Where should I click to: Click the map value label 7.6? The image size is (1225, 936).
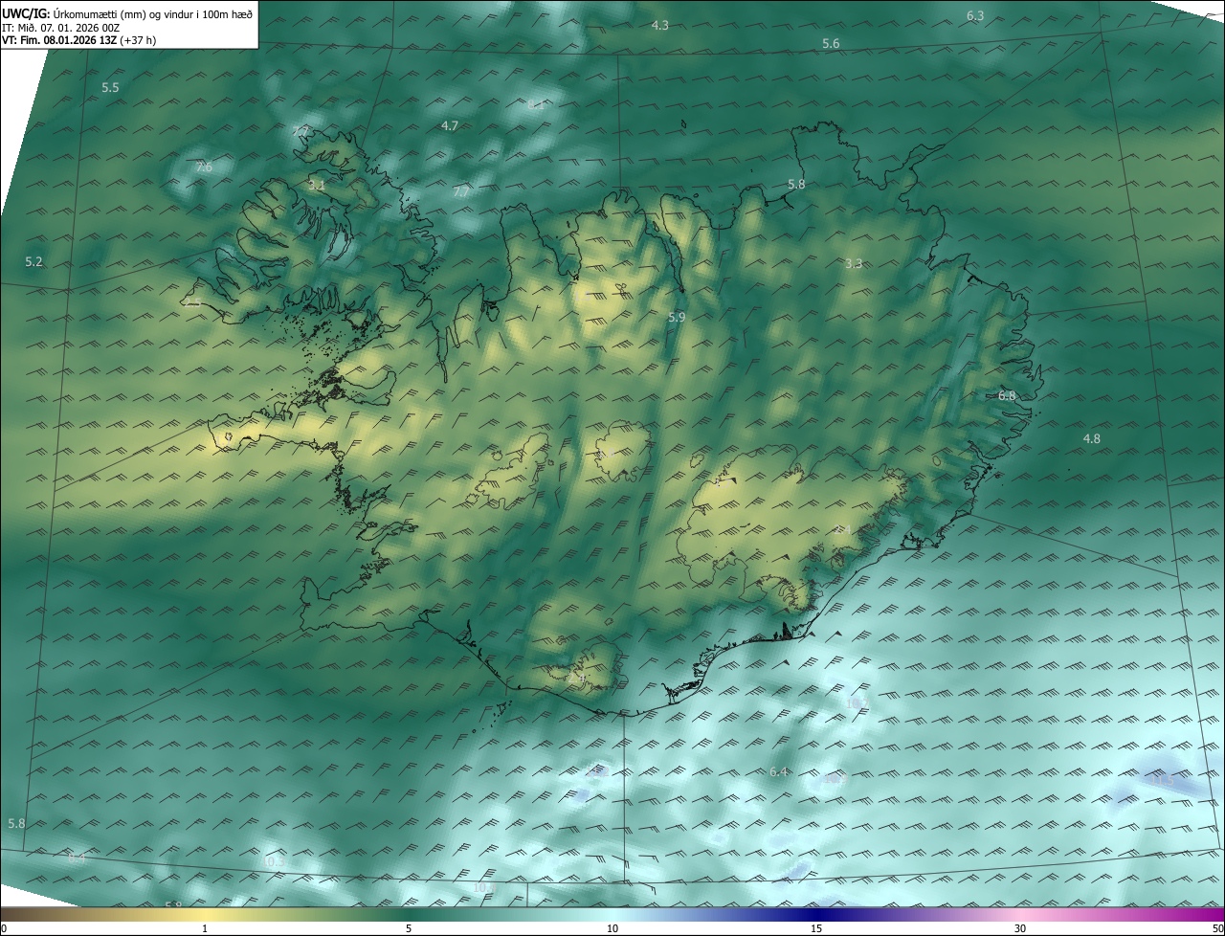click(204, 167)
